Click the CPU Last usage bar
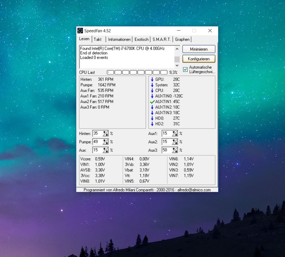The image size is (285, 257). click(137, 73)
